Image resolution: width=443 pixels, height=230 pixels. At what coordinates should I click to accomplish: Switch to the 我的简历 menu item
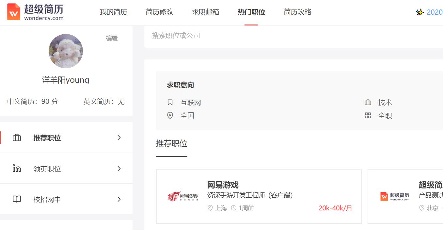point(113,12)
